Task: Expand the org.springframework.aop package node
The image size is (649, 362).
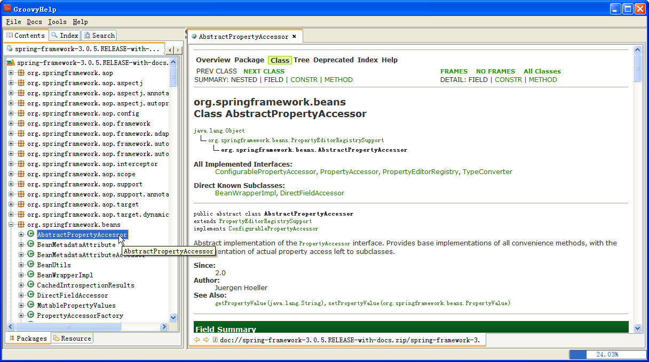Action: [11, 73]
